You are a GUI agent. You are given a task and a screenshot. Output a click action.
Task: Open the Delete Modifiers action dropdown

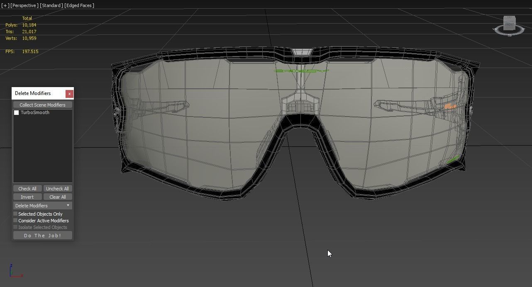(x=42, y=206)
